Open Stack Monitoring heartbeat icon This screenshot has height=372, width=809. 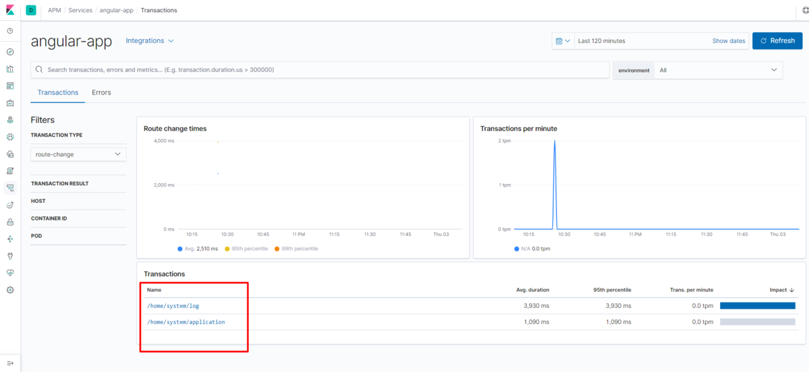(x=10, y=273)
